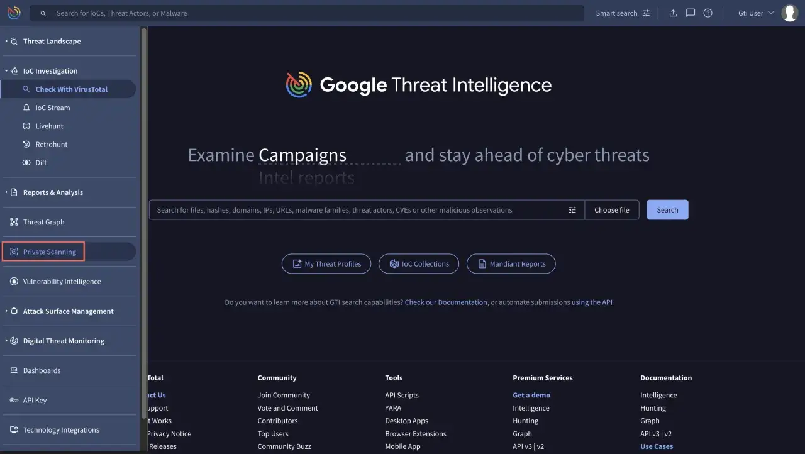The image size is (805, 454).
Task: Click the Search button
Action: 667,210
